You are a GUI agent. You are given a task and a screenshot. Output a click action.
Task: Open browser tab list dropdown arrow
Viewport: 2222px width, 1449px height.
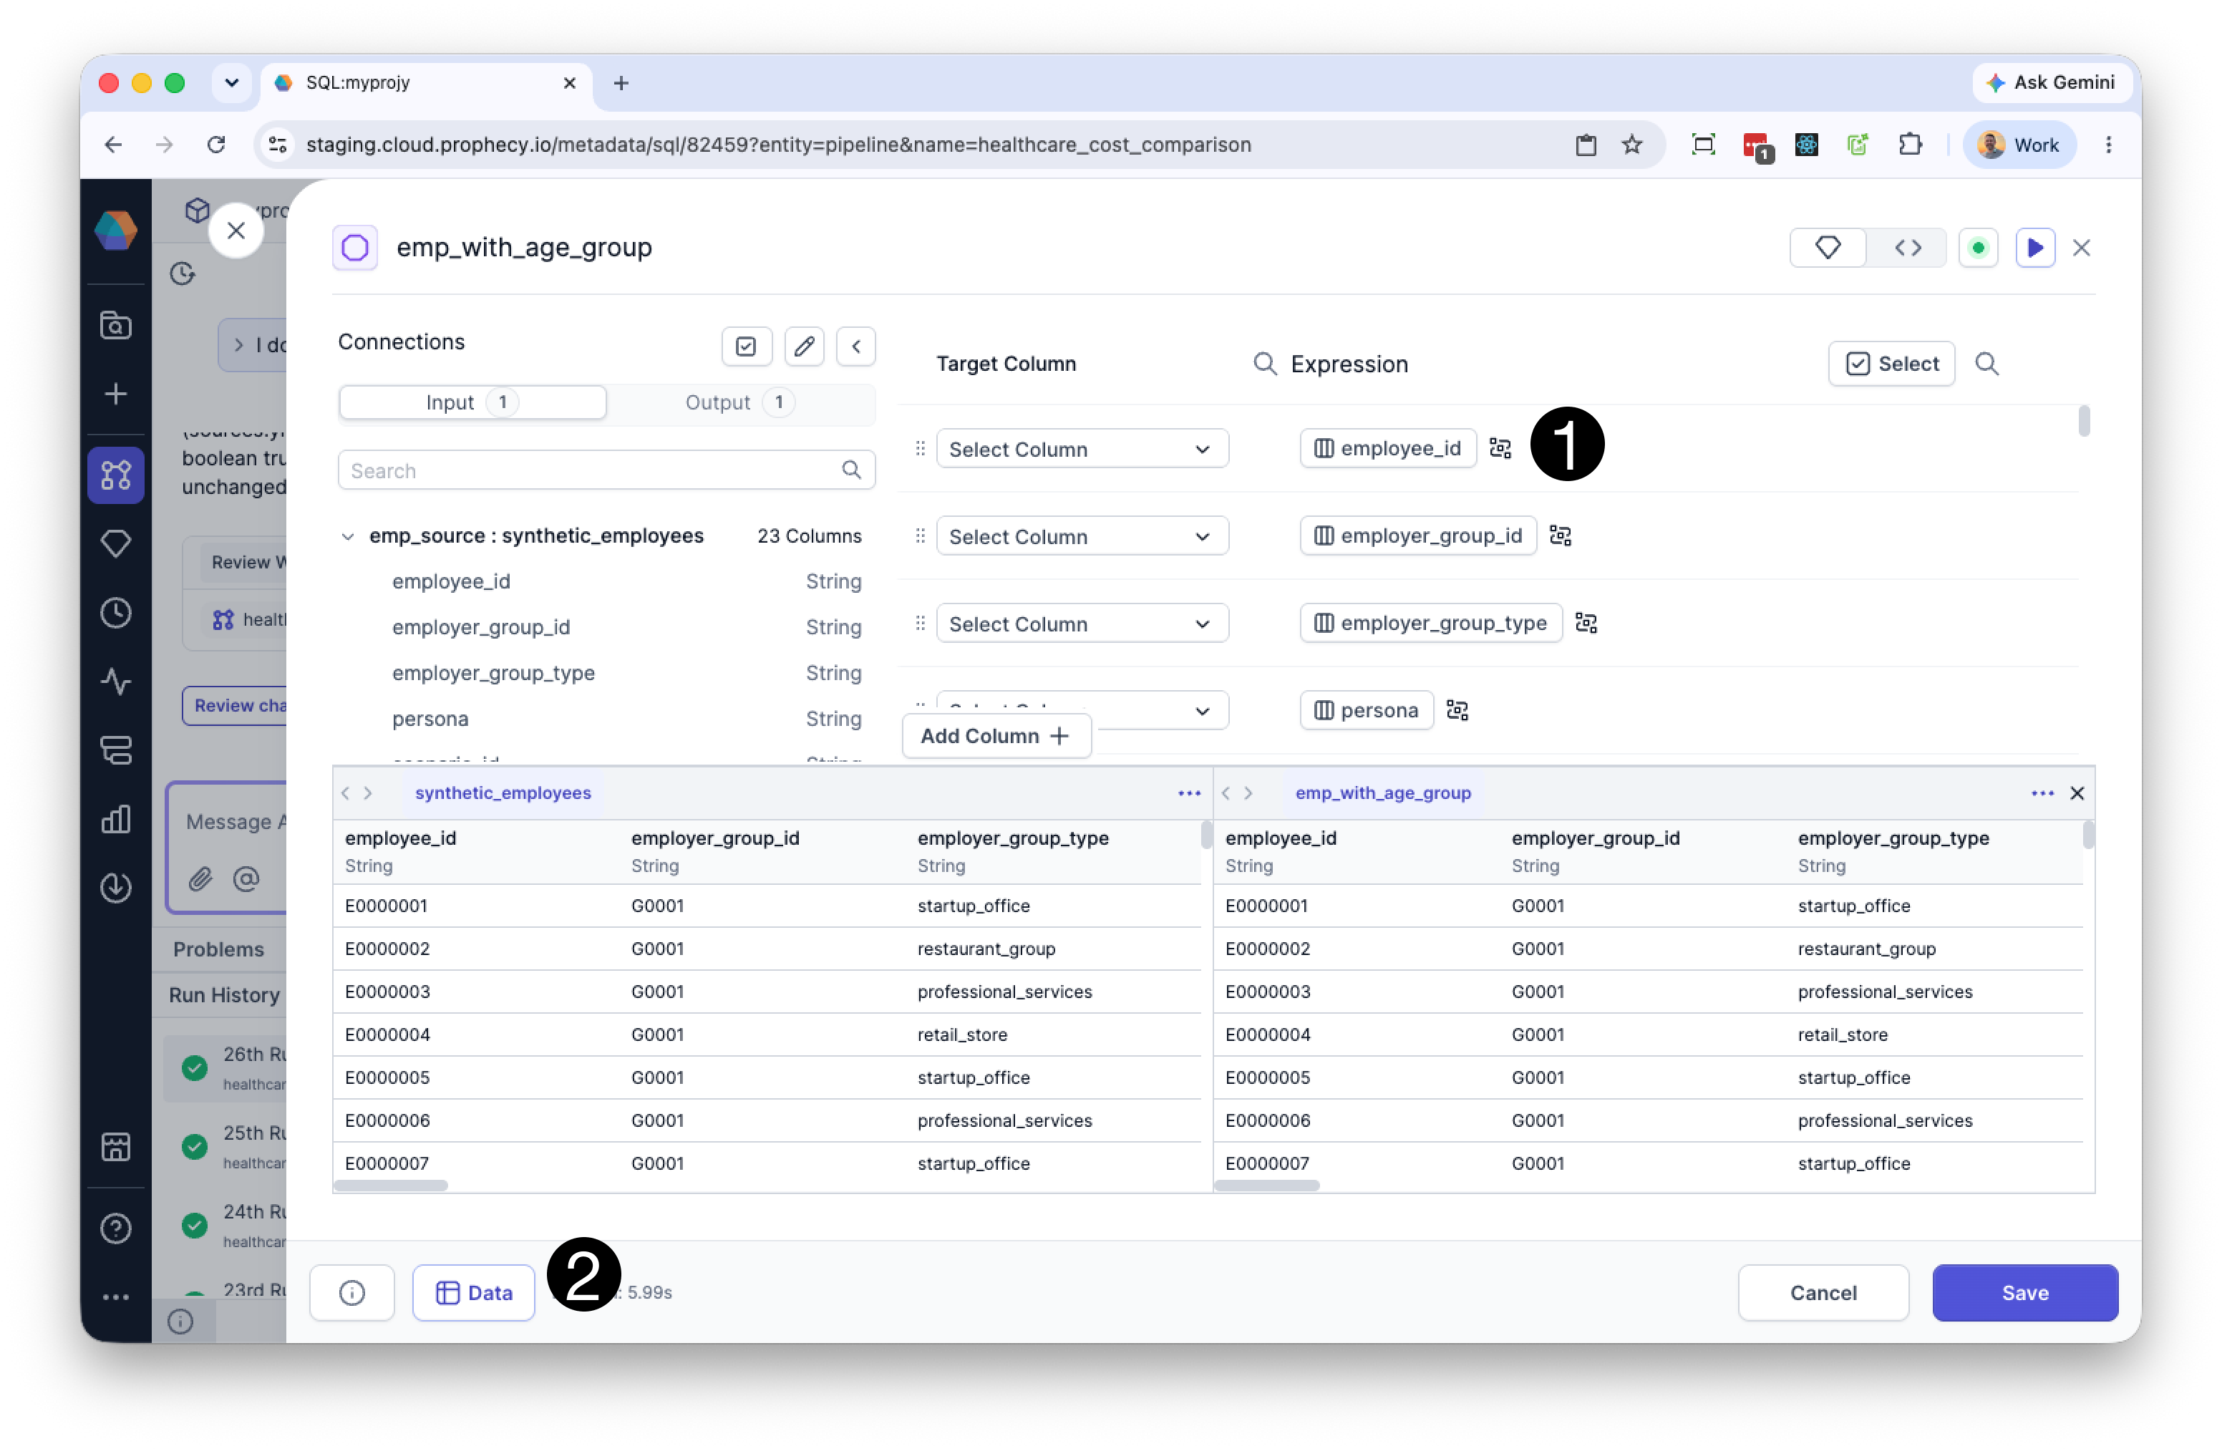coord(231,82)
